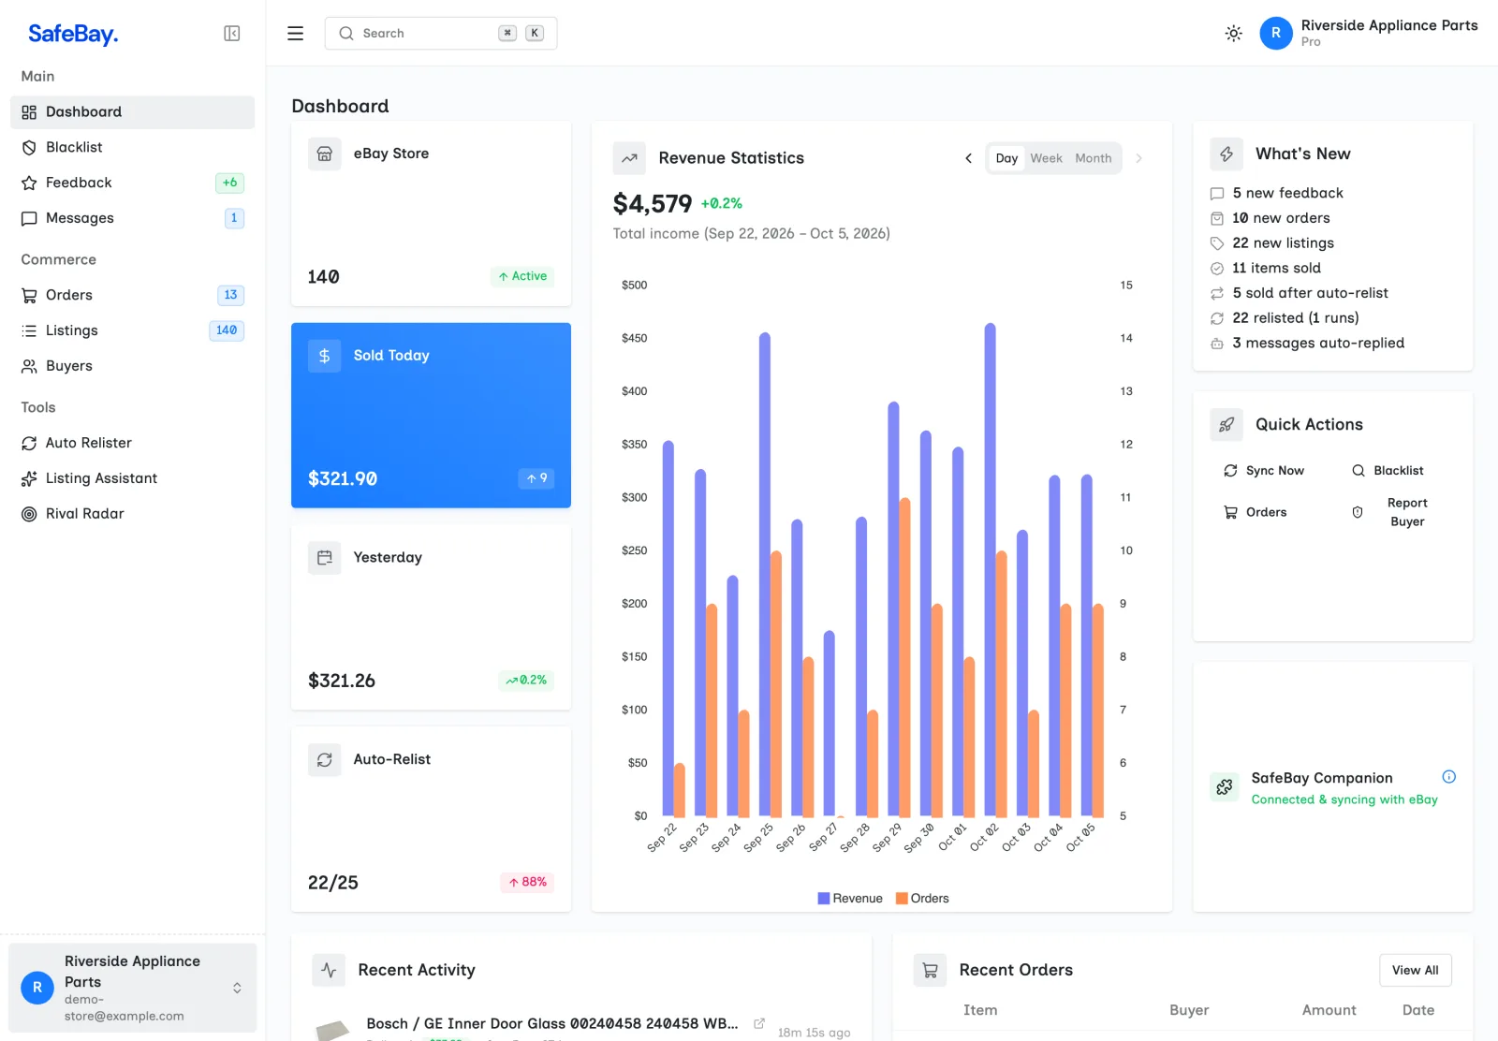Click the Riverside Appliance Parts avatar
Viewport: 1498px width, 1041px height.
click(1276, 33)
